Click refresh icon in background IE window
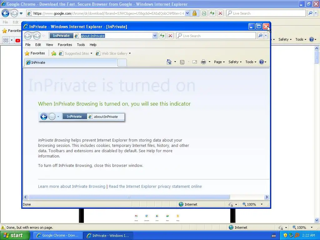This screenshot has height=240, width=320. tap(212, 13)
